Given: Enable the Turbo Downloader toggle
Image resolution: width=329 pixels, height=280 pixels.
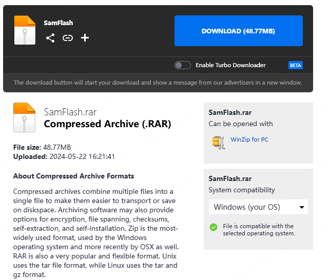Looking at the screenshot, I should 182,65.
